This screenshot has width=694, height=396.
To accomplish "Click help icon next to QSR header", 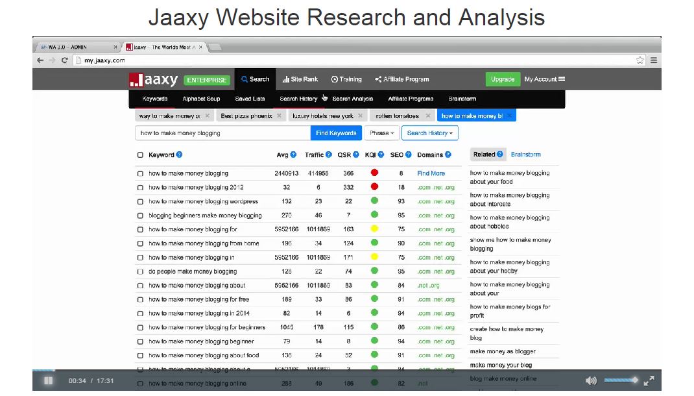I will (356, 155).
